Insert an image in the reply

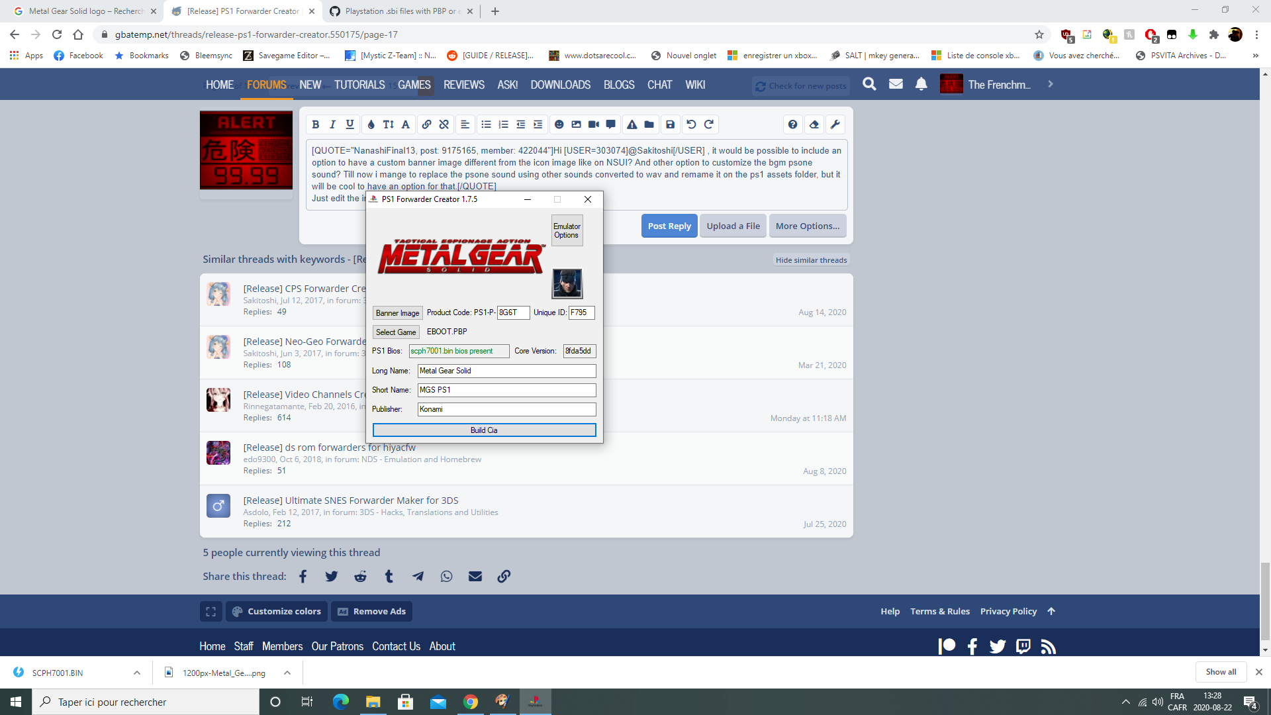(x=577, y=124)
